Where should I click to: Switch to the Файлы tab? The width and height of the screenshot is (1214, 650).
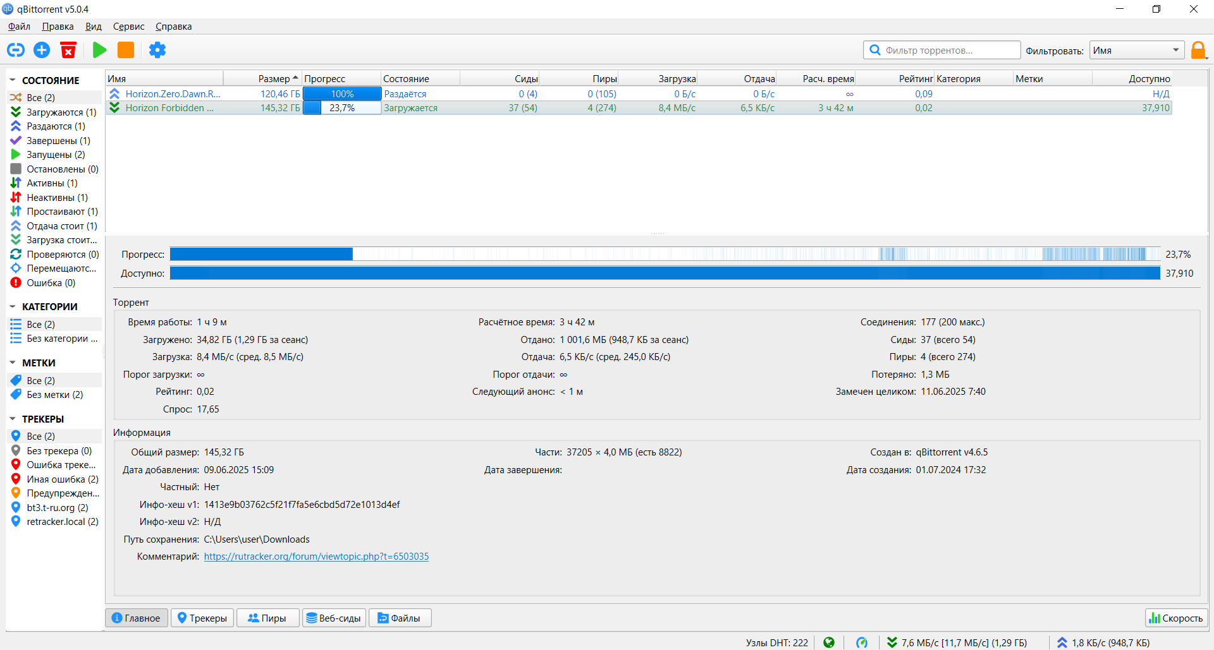click(x=400, y=618)
